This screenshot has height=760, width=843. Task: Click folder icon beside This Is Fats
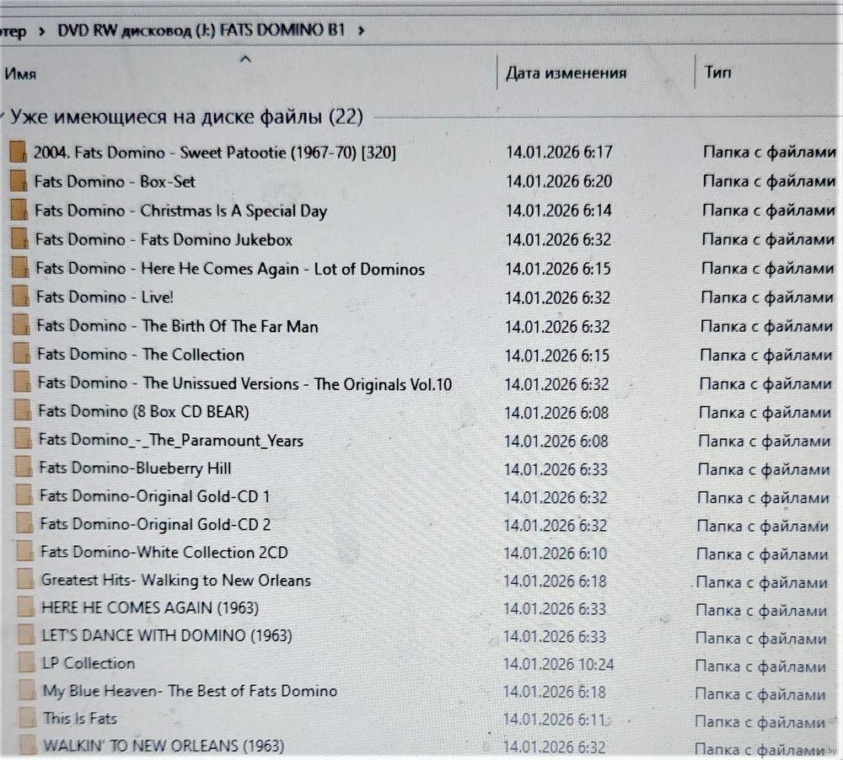(x=29, y=719)
